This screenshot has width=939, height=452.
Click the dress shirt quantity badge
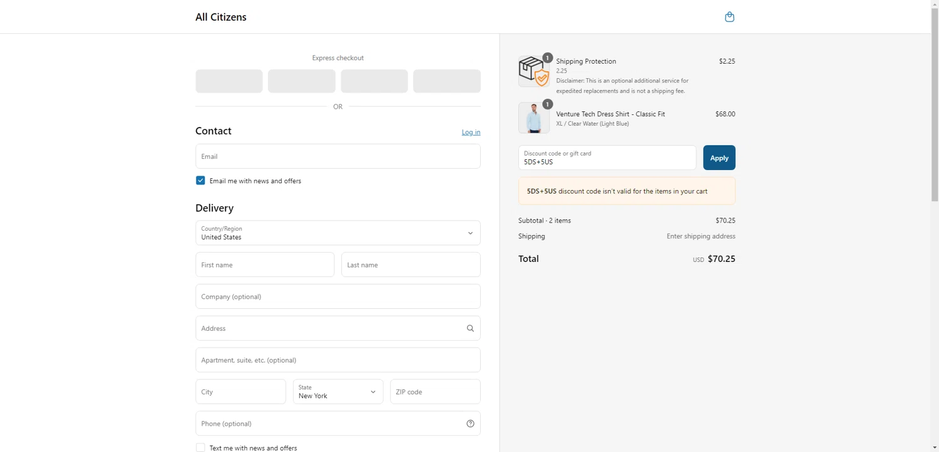coord(547,104)
